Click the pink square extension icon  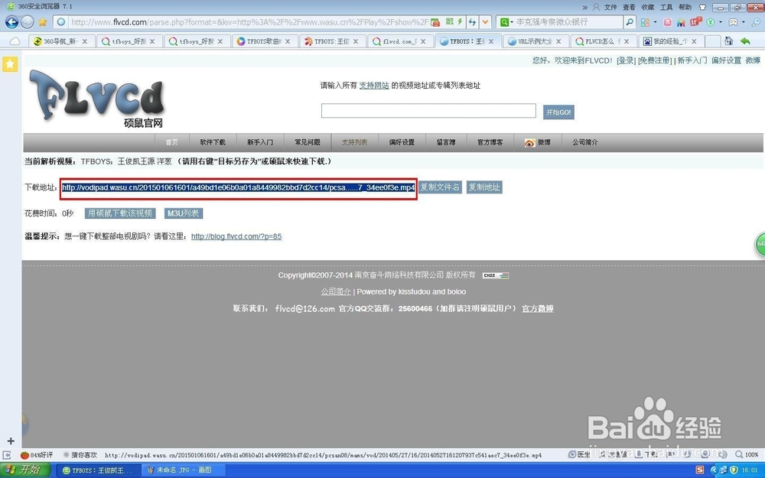tap(668, 22)
